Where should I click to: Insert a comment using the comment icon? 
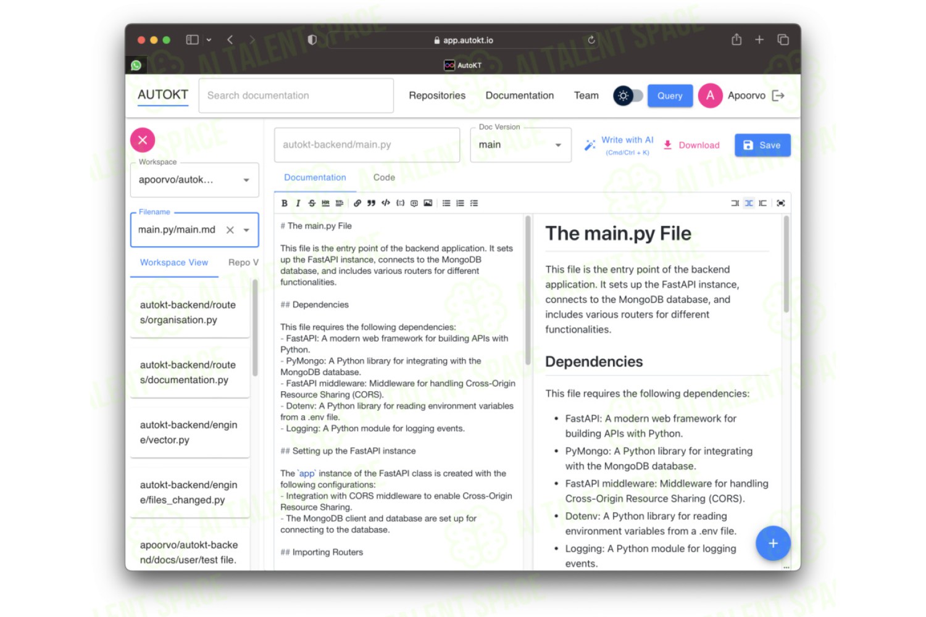414,203
